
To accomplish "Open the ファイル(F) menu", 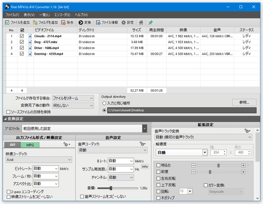I will 12,15.
